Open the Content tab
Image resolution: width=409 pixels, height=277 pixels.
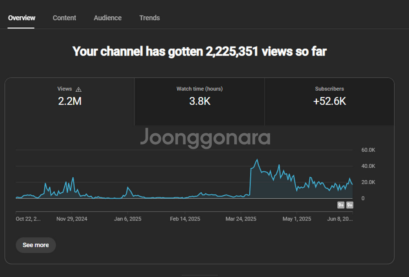click(64, 18)
